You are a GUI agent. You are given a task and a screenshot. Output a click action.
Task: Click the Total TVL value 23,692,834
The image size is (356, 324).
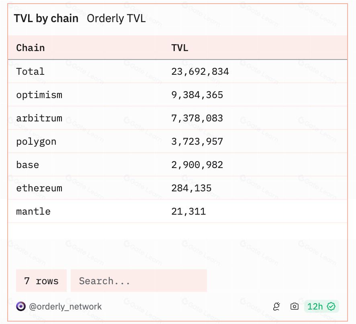point(200,72)
